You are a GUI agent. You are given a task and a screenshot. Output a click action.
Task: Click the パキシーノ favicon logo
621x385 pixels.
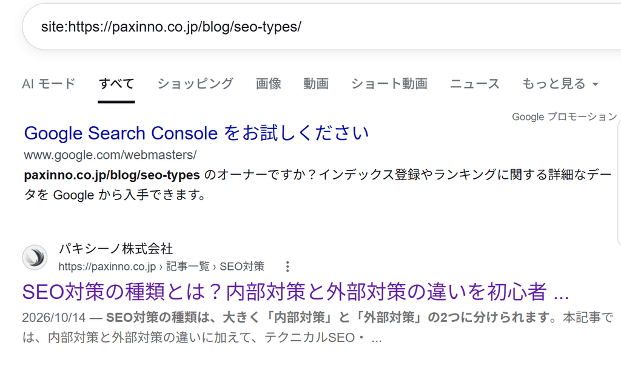tap(35, 258)
